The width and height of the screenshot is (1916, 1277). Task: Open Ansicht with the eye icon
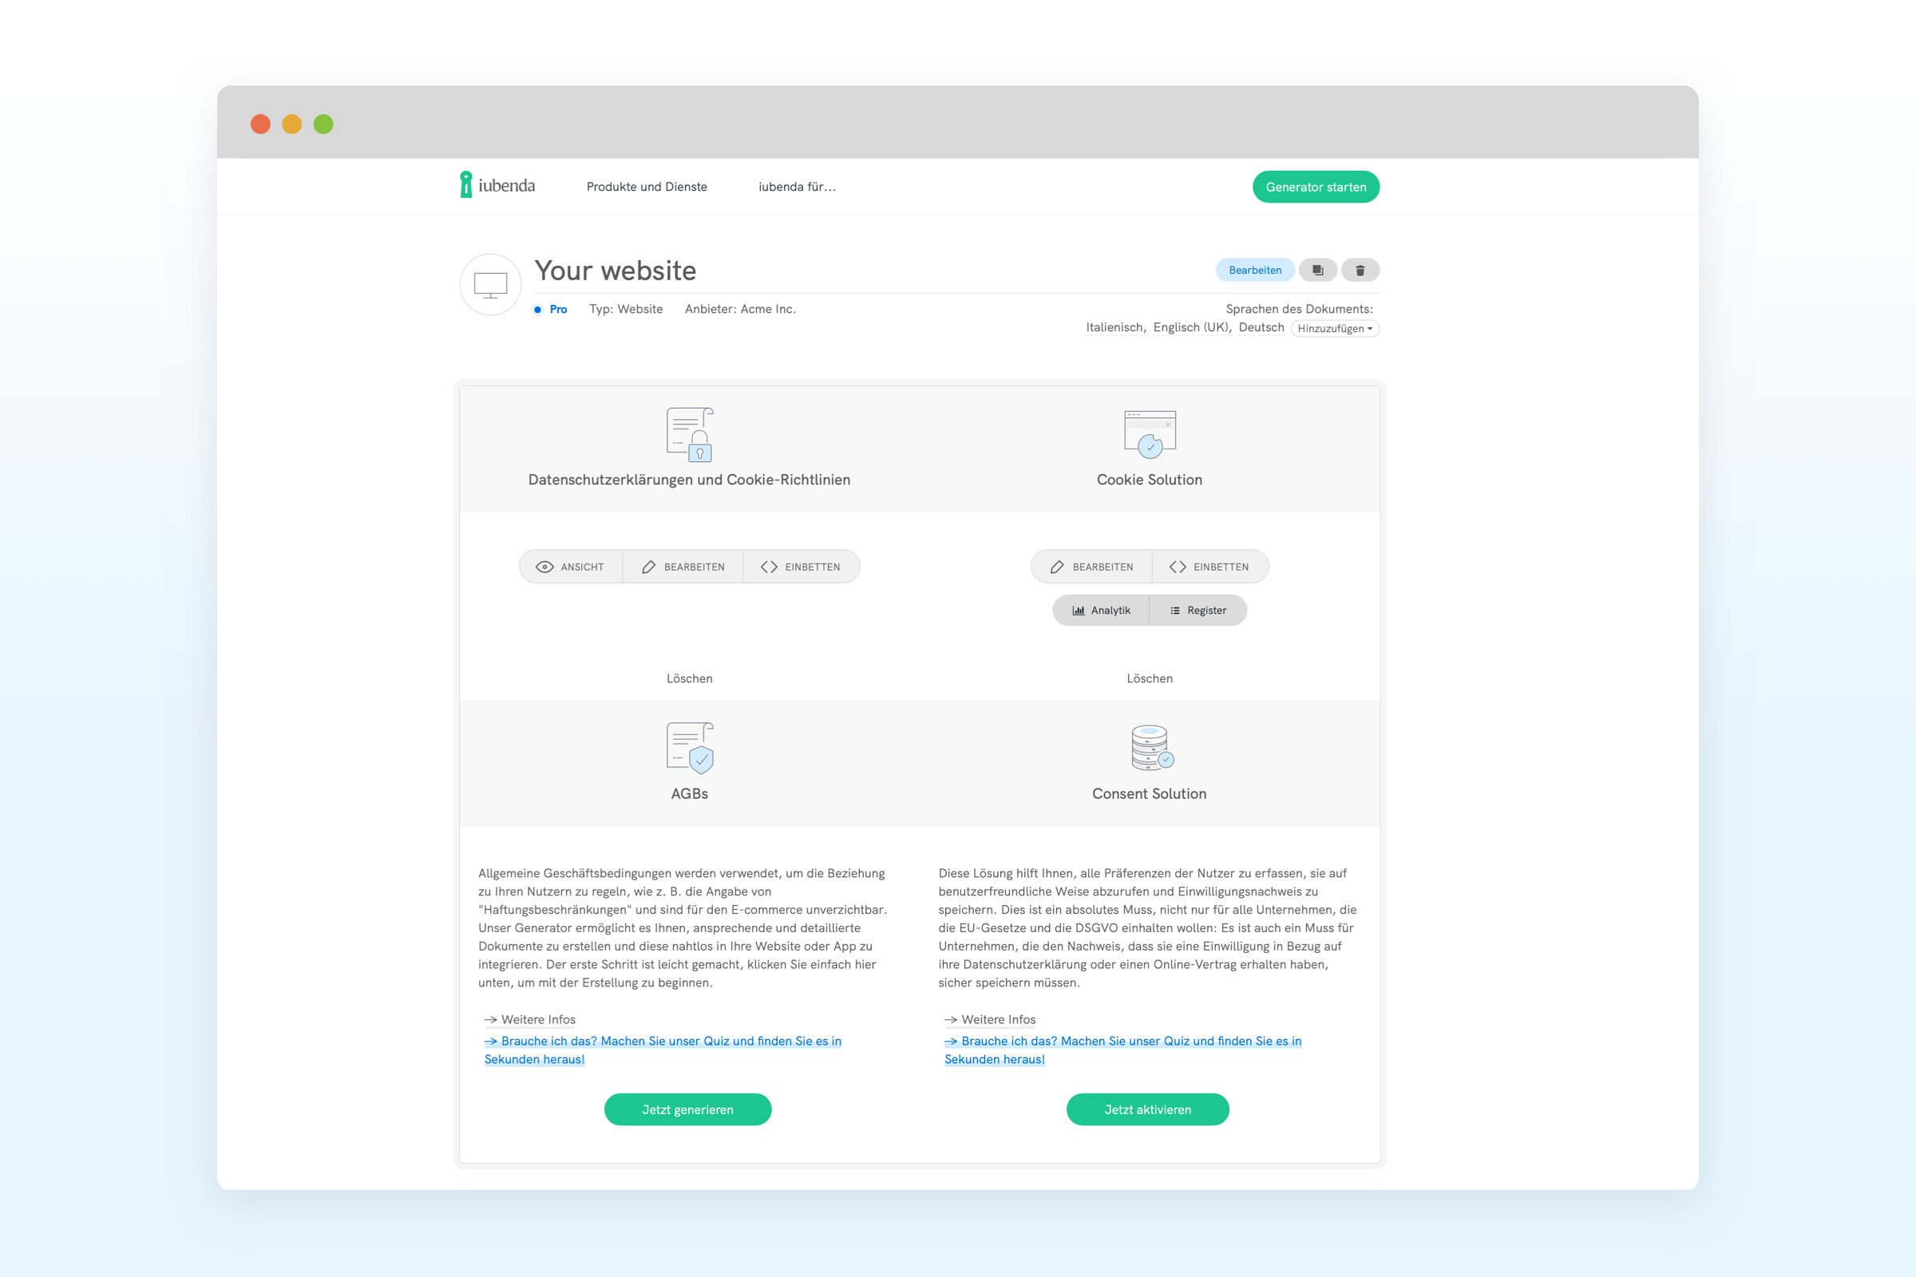coord(570,567)
